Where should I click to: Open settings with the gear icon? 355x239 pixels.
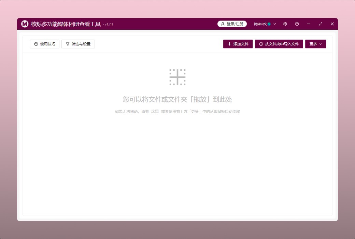[x=285, y=24]
